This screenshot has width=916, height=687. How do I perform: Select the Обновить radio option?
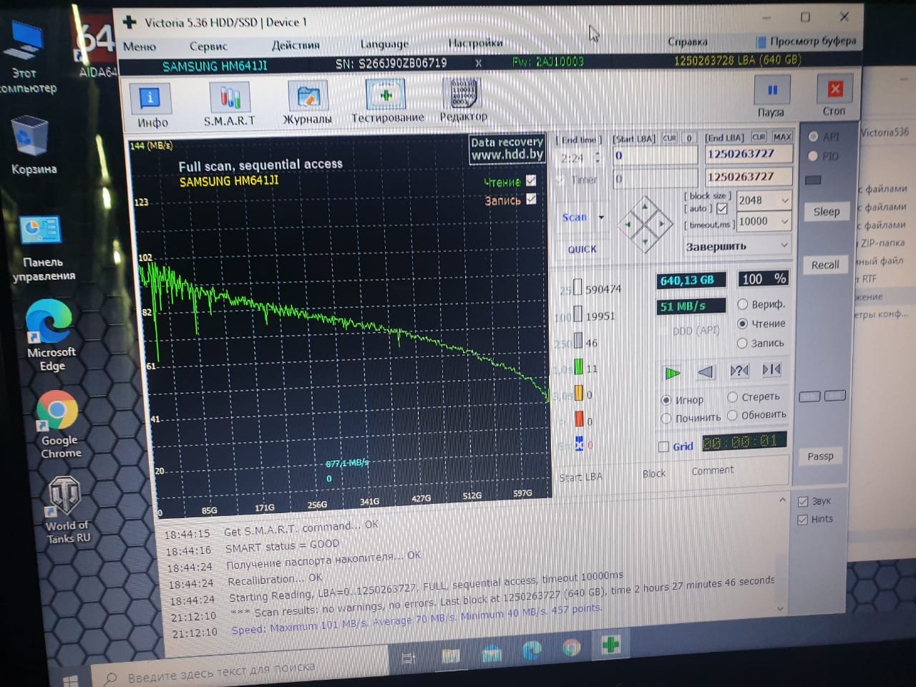[732, 415]
